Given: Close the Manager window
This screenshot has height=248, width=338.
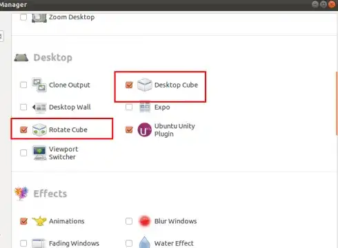Looking at the screenshot, I should tap(332, 4).
